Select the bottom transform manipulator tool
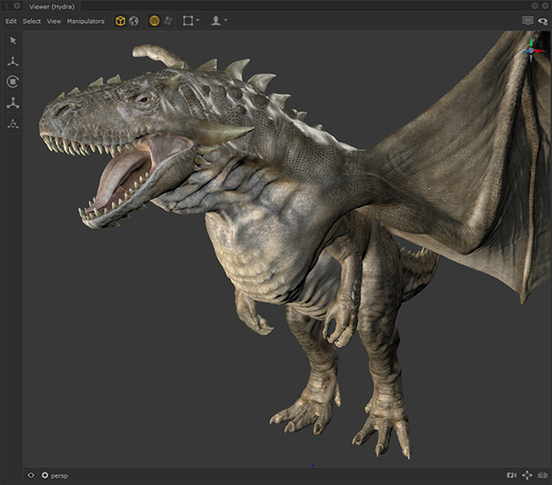This screenshot has height=485, width=552. coord(13,124)
